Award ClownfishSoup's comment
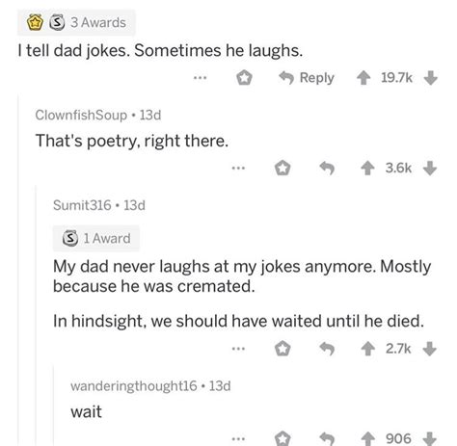The image size is (457, 446). (x=282, y=168)
